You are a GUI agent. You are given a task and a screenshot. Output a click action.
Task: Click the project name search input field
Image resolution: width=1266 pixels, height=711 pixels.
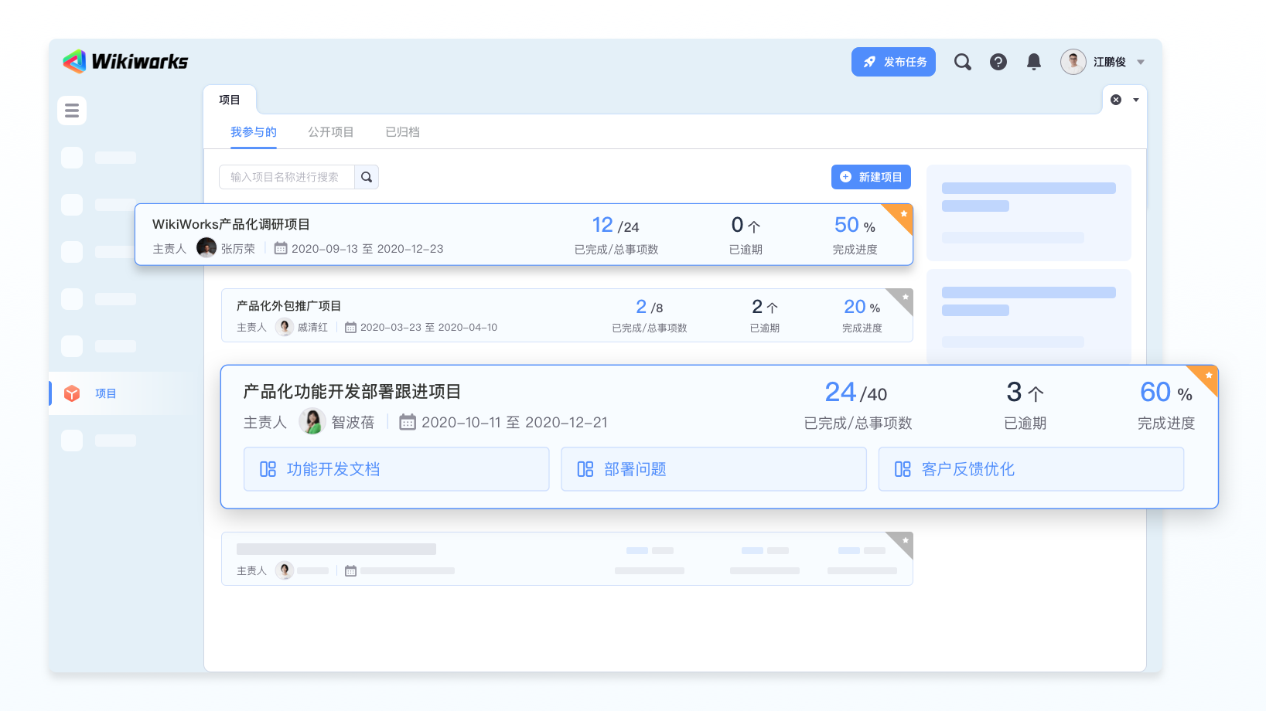point(286,177)
